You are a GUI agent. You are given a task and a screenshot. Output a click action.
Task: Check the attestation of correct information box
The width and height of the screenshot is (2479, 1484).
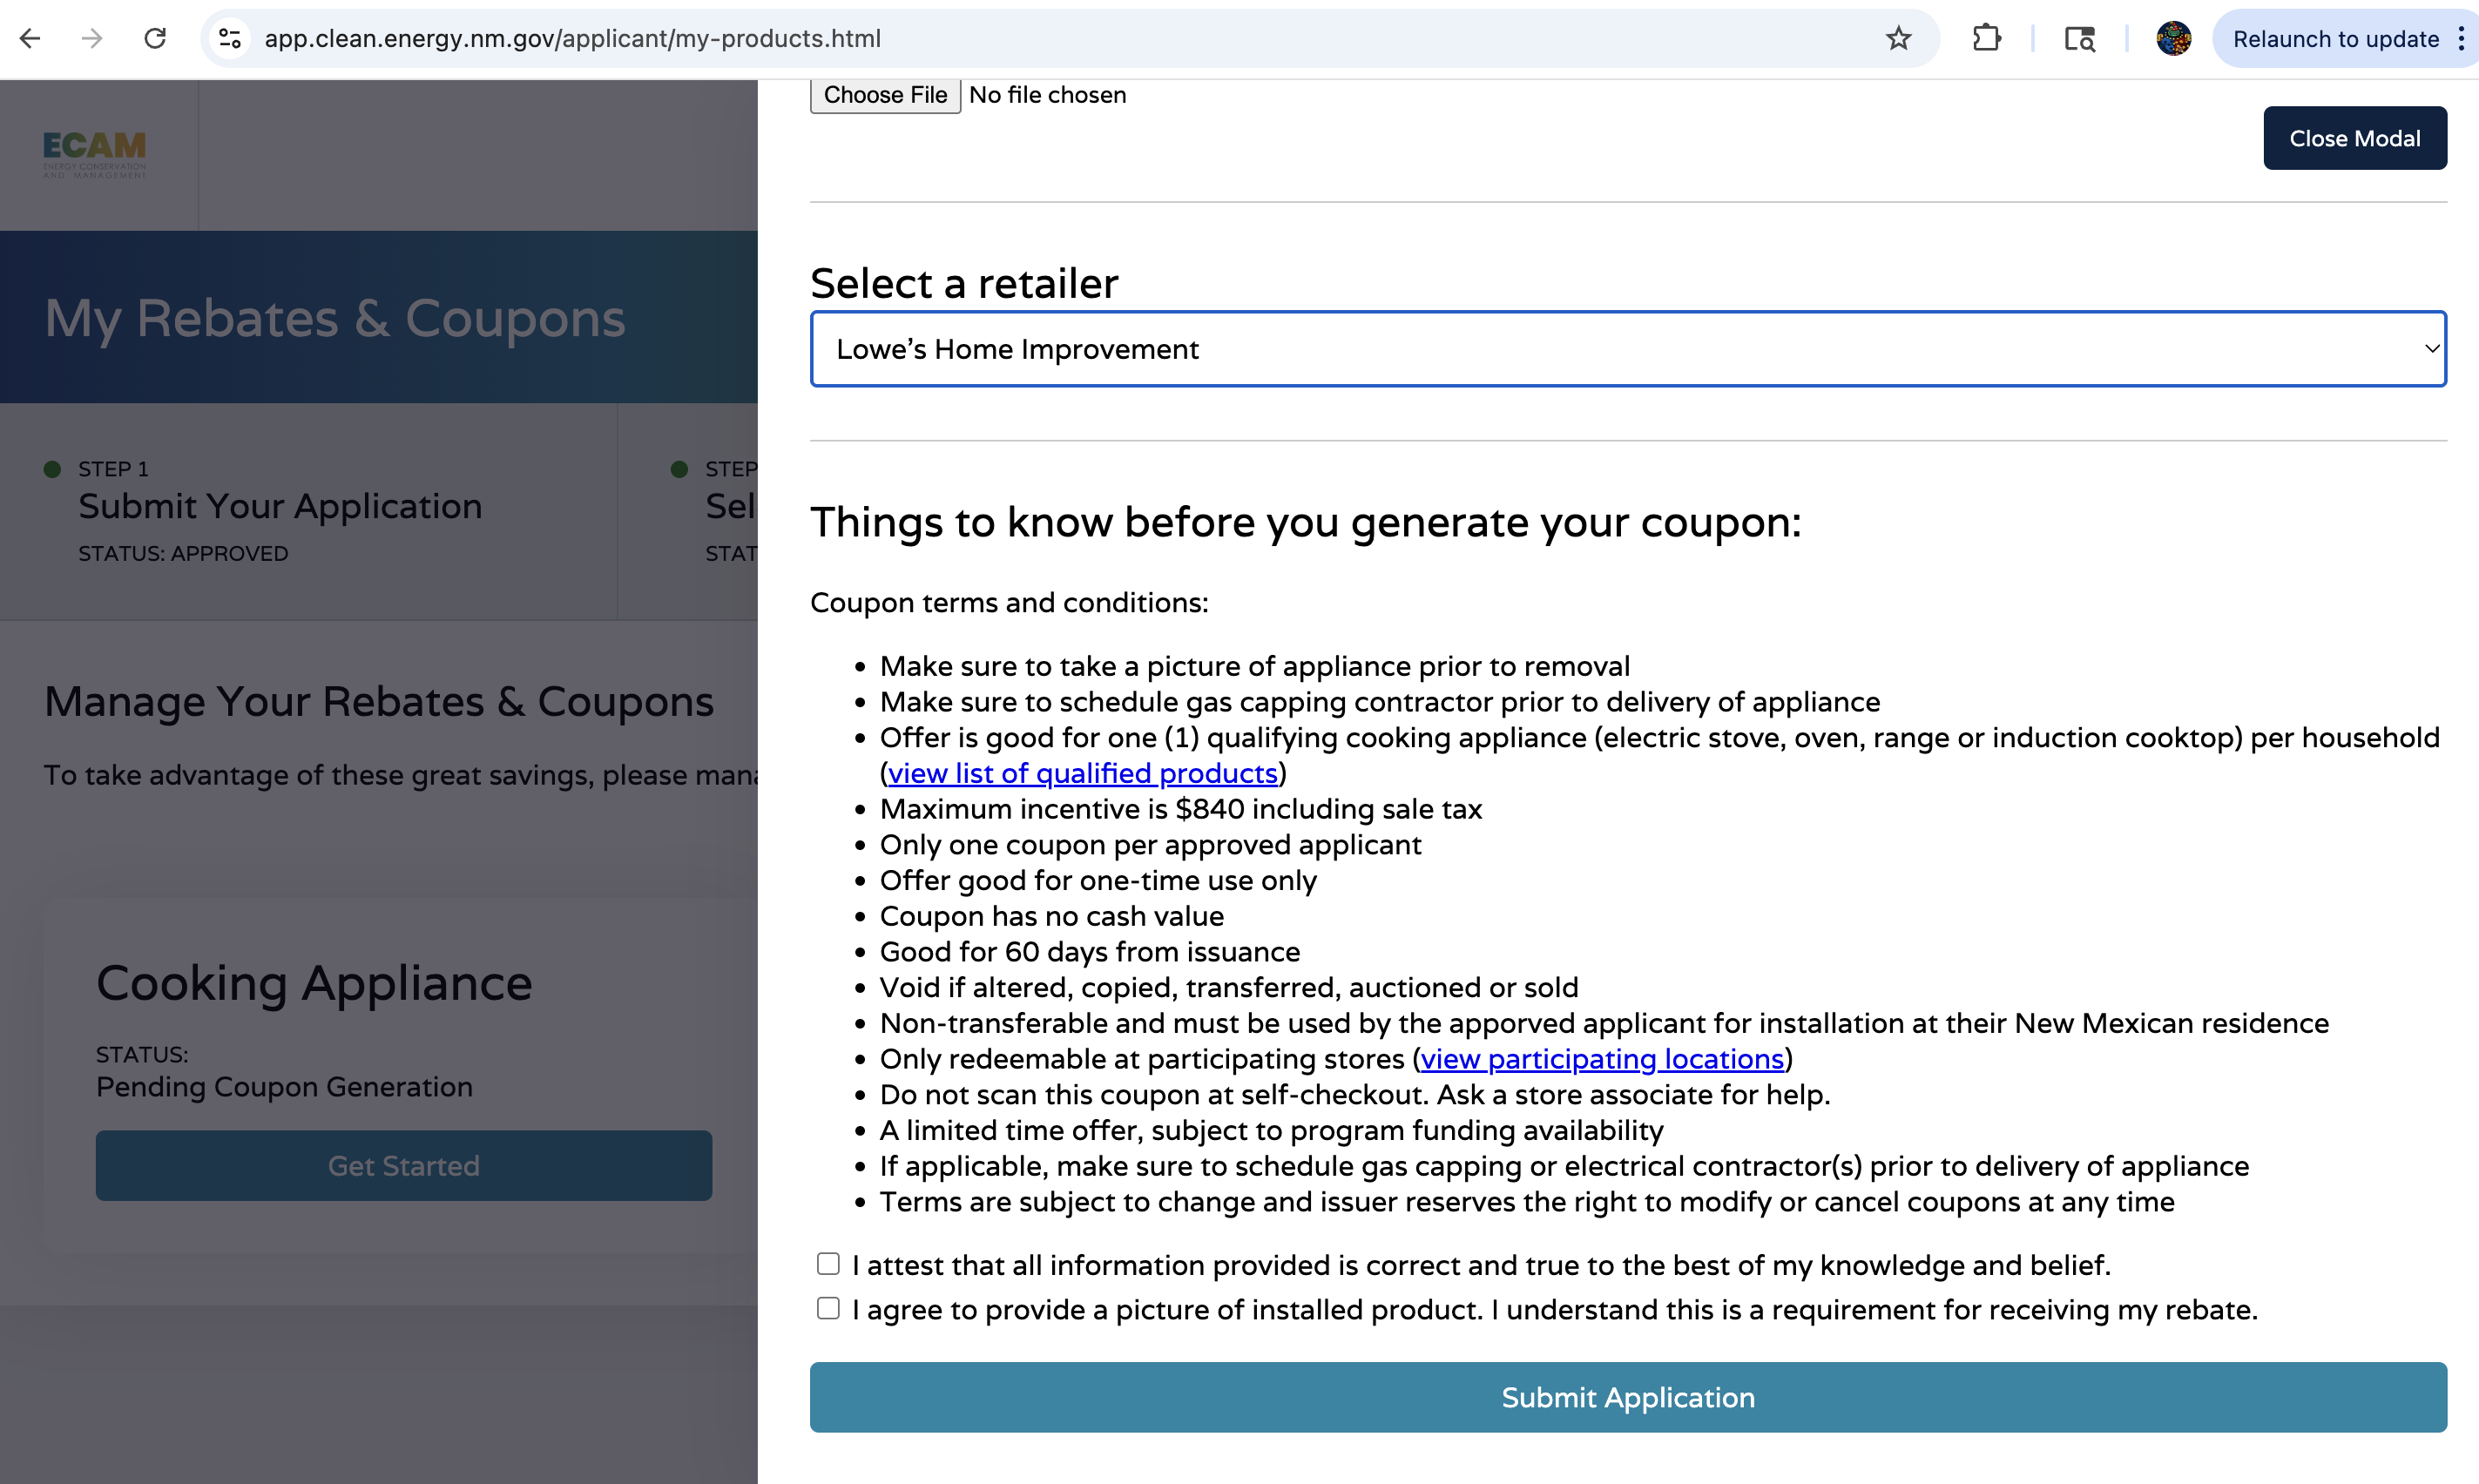pyautogui.click(x=828, y=1264)
